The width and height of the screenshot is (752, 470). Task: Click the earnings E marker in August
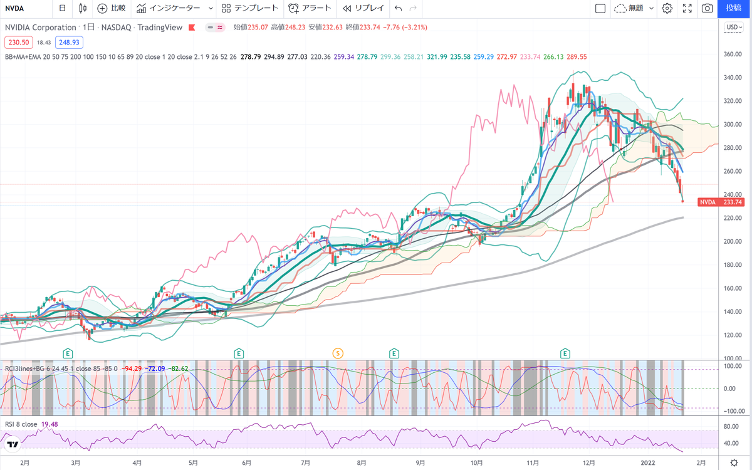pyautogui.click(x=395, y=353)
